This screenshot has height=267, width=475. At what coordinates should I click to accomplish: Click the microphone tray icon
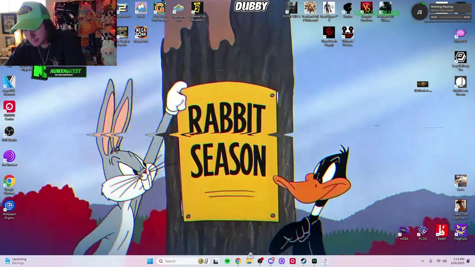coord(430,261)
